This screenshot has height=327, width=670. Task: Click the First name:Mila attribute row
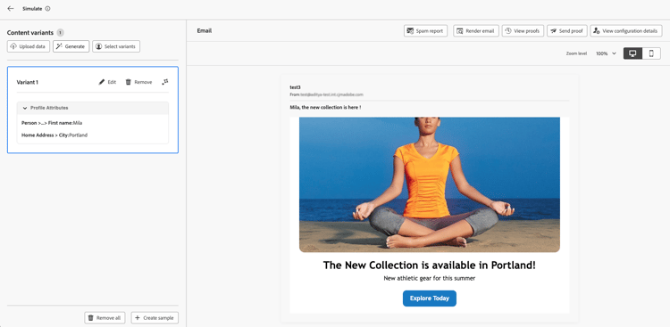(52, 123)
